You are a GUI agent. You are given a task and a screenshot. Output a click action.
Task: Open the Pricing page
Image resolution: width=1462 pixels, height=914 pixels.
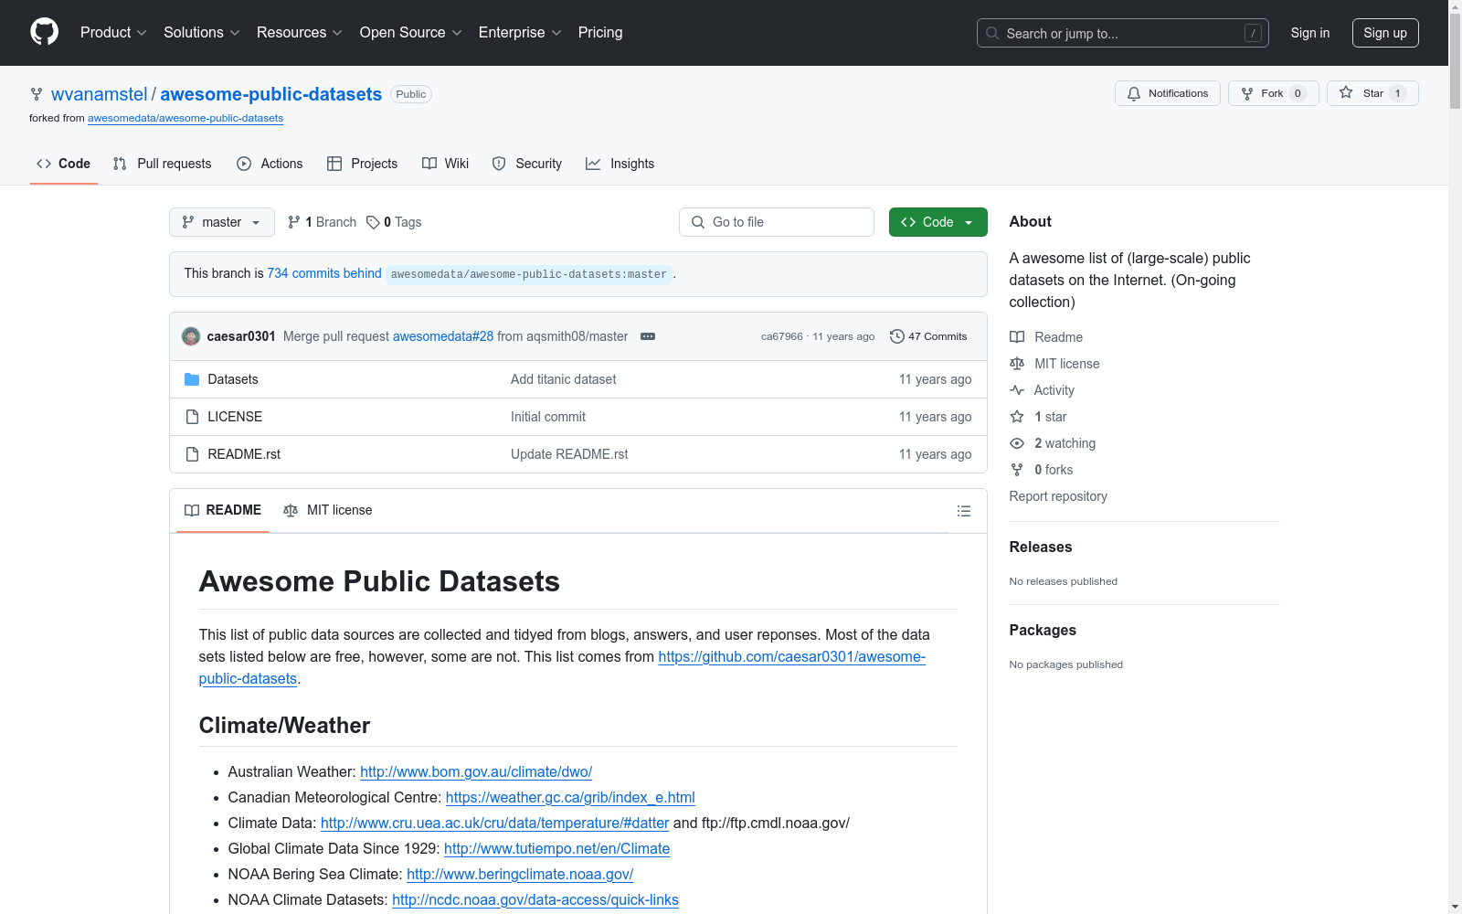(x=600, y=32)
